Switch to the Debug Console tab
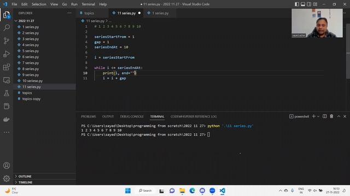Image resolution: width=350 pixels, height=196 pixels. click(132, 117)
